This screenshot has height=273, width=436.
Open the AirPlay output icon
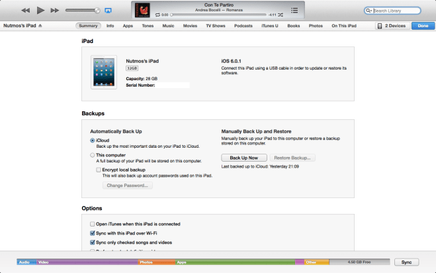pyautogui.click(x=108, y=11)
